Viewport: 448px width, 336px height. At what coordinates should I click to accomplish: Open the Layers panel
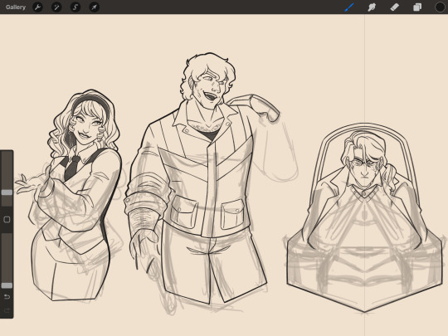417,7
